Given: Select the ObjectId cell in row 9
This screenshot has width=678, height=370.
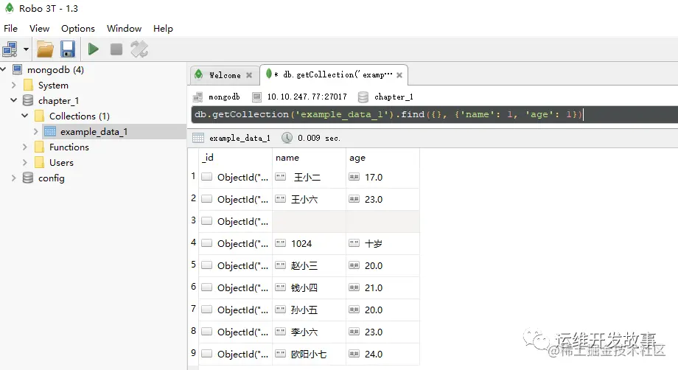Looking at the screenshot, I should point(236,354).
